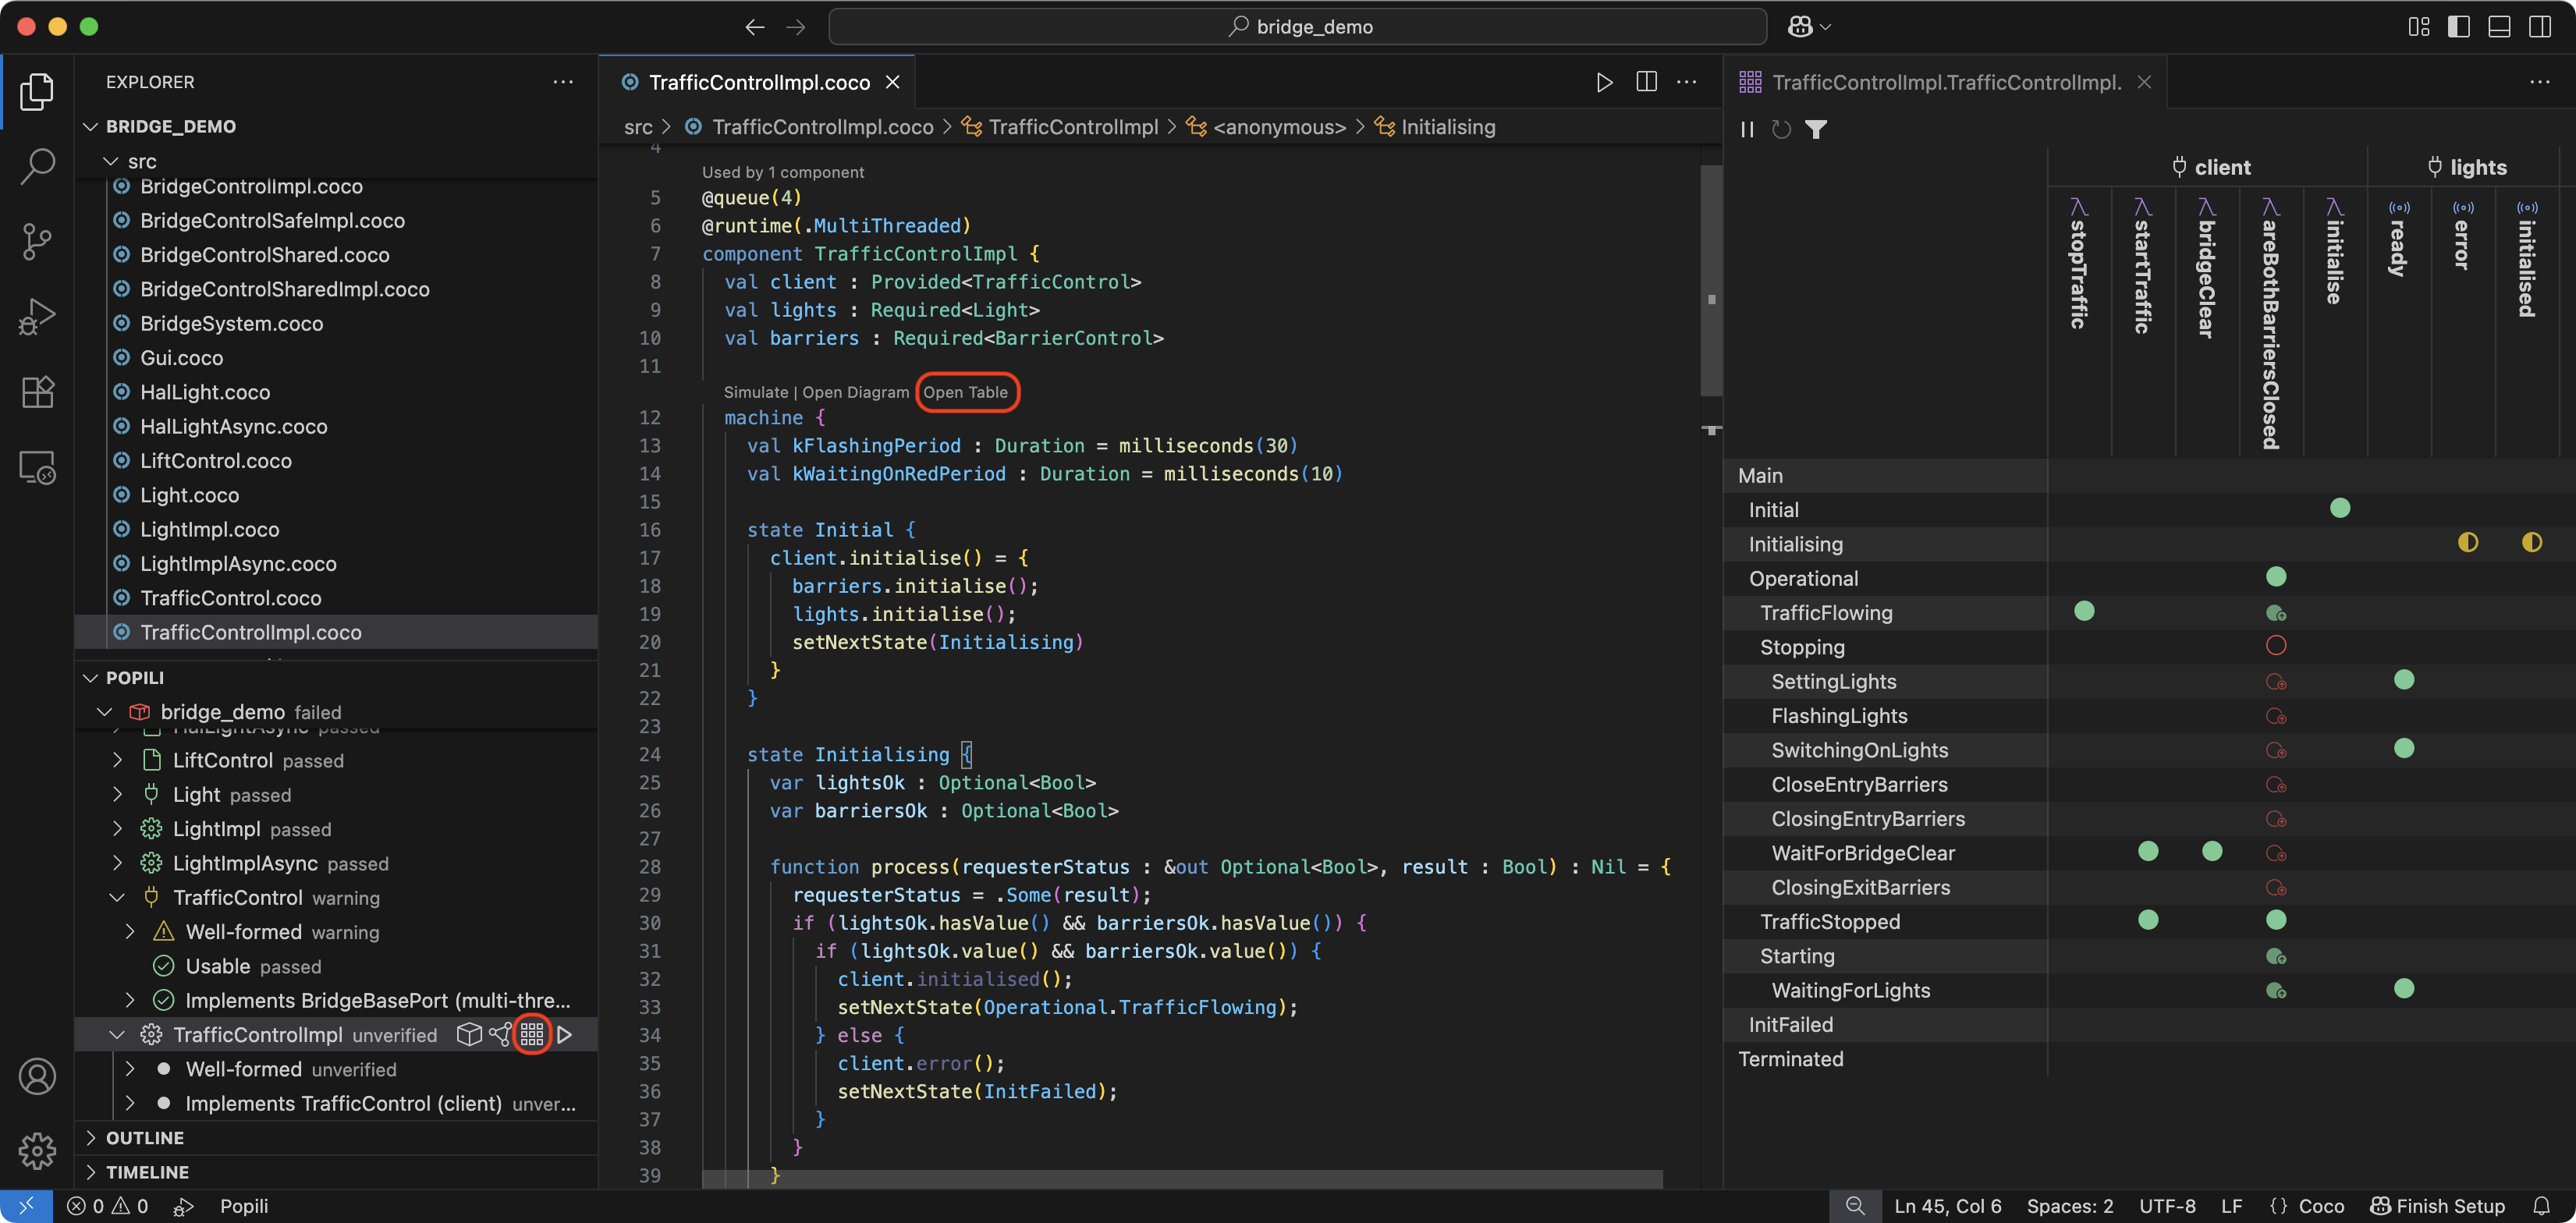
Task: Go back with the navigation arrow
Action: tap(755, 27)
